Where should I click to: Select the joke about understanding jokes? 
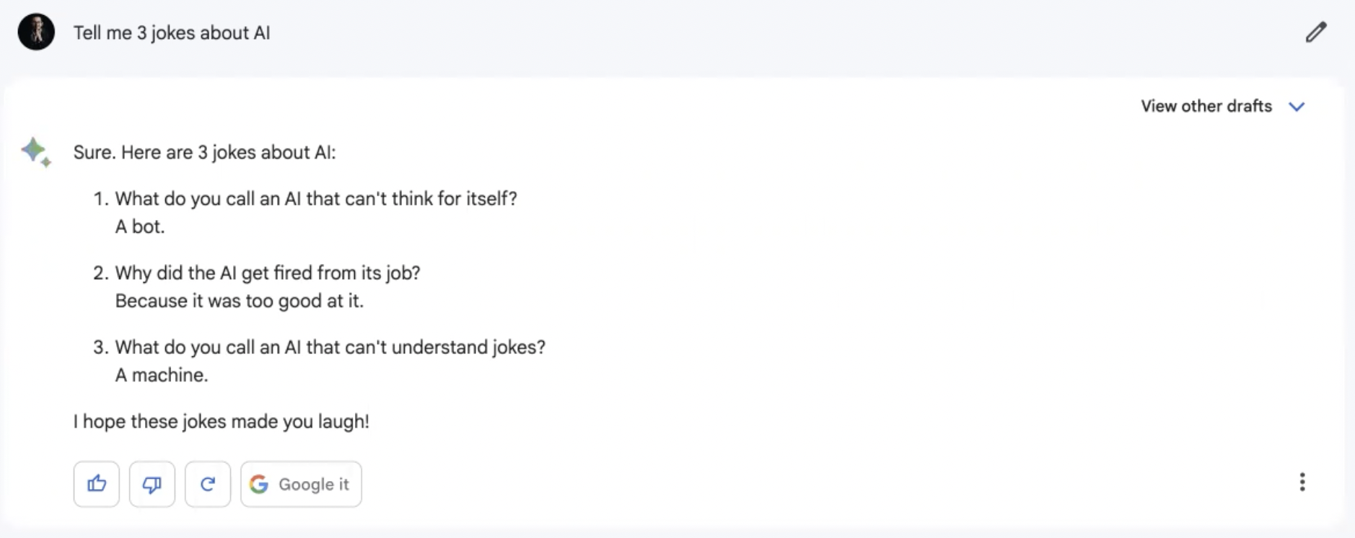coord(330,348)
